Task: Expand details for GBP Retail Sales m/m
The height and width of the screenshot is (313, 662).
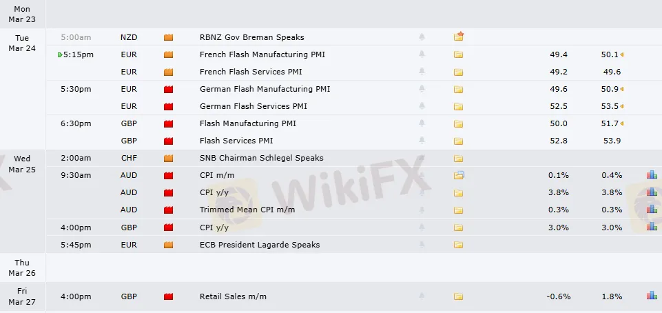Action: (x=459, y=296)
